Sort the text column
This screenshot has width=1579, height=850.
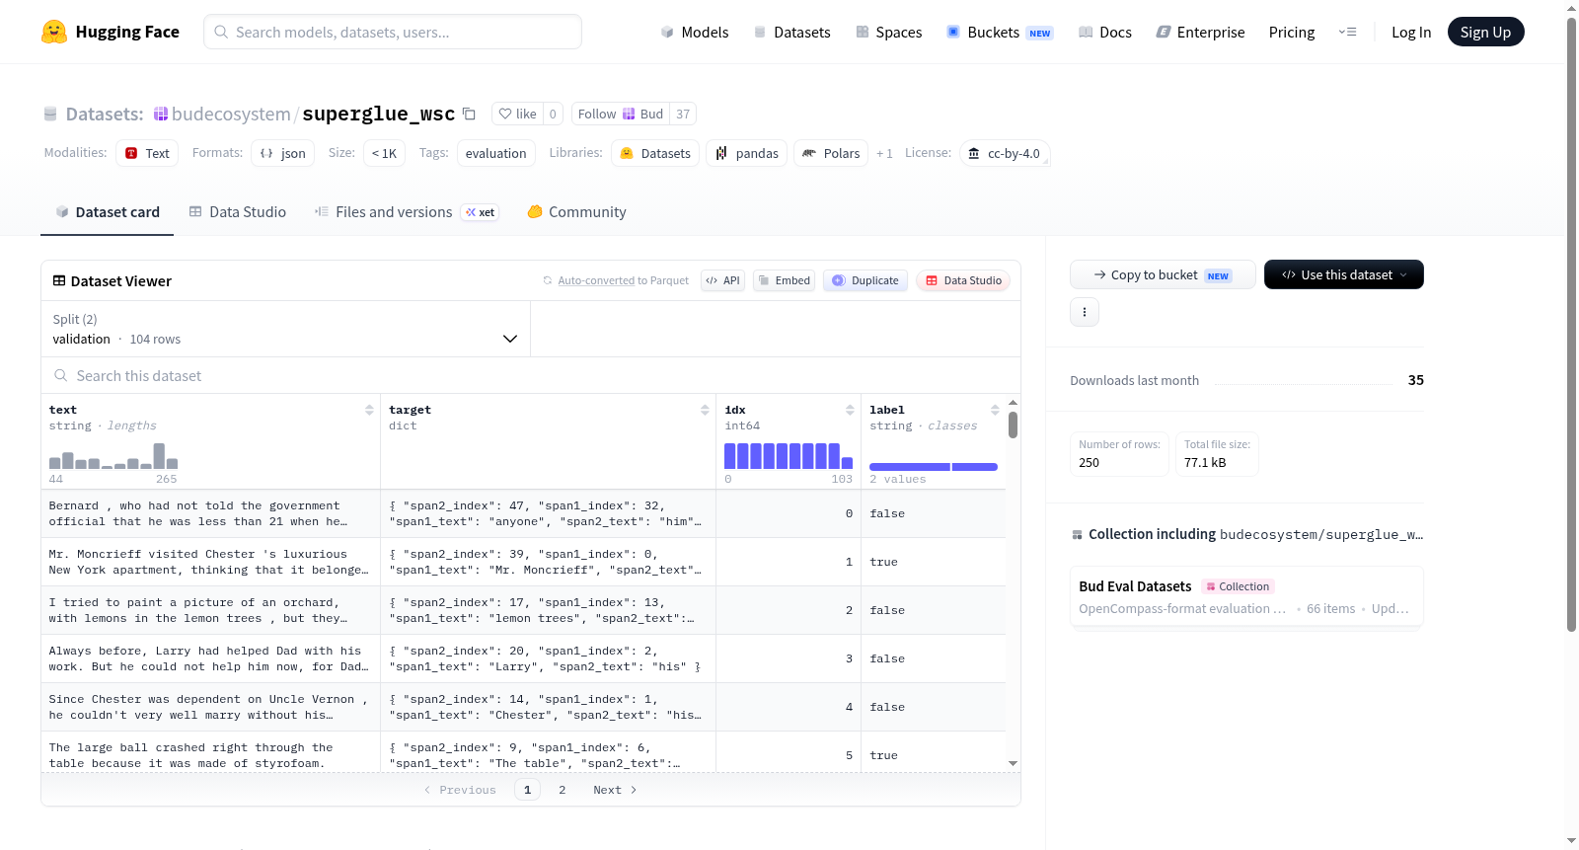[x=369, y=410]
